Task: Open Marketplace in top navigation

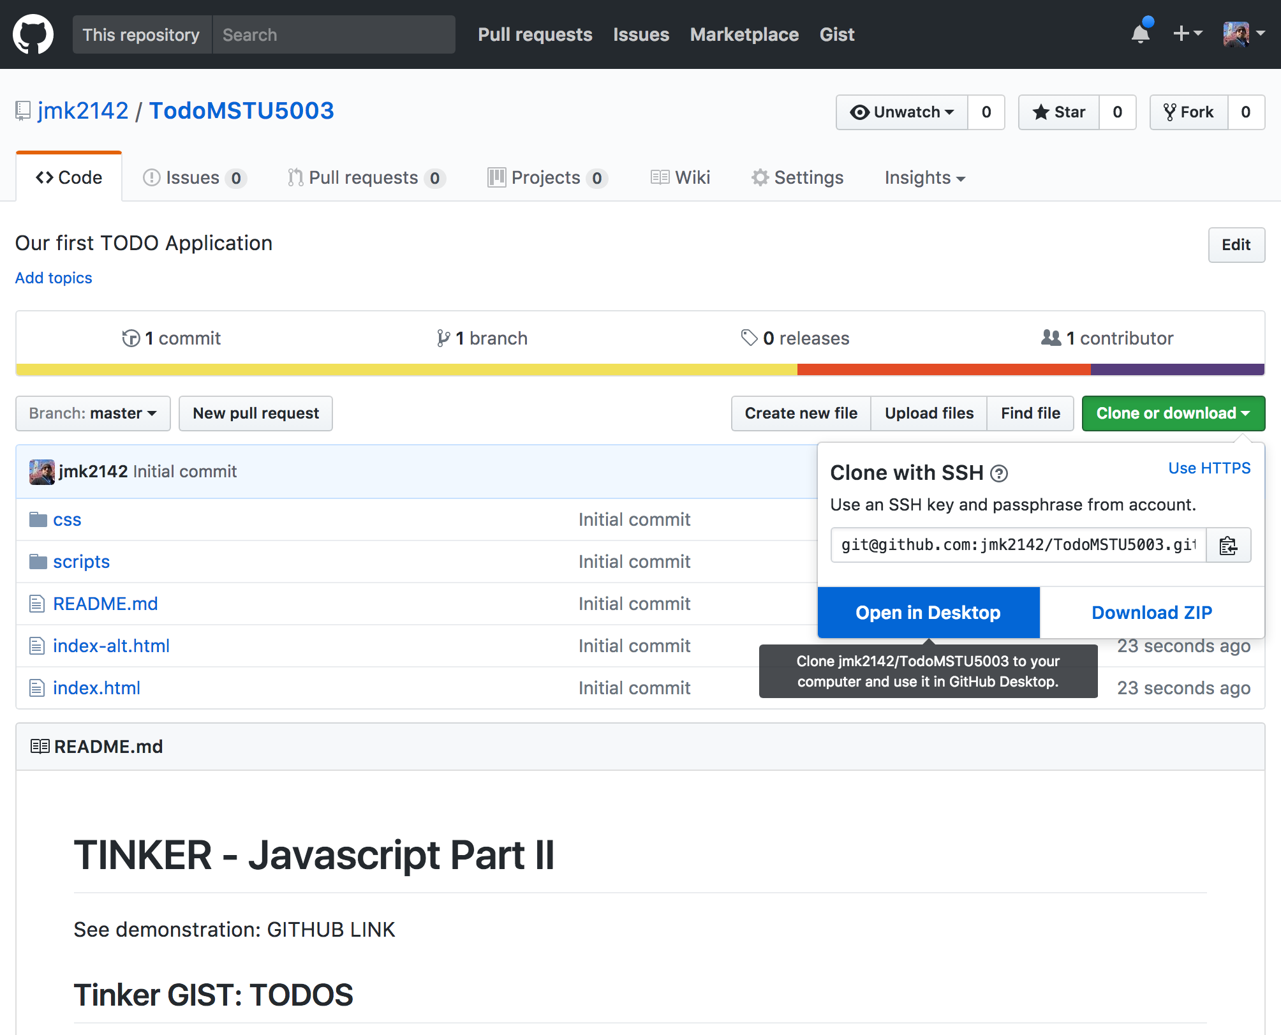Action: (744, 34)
